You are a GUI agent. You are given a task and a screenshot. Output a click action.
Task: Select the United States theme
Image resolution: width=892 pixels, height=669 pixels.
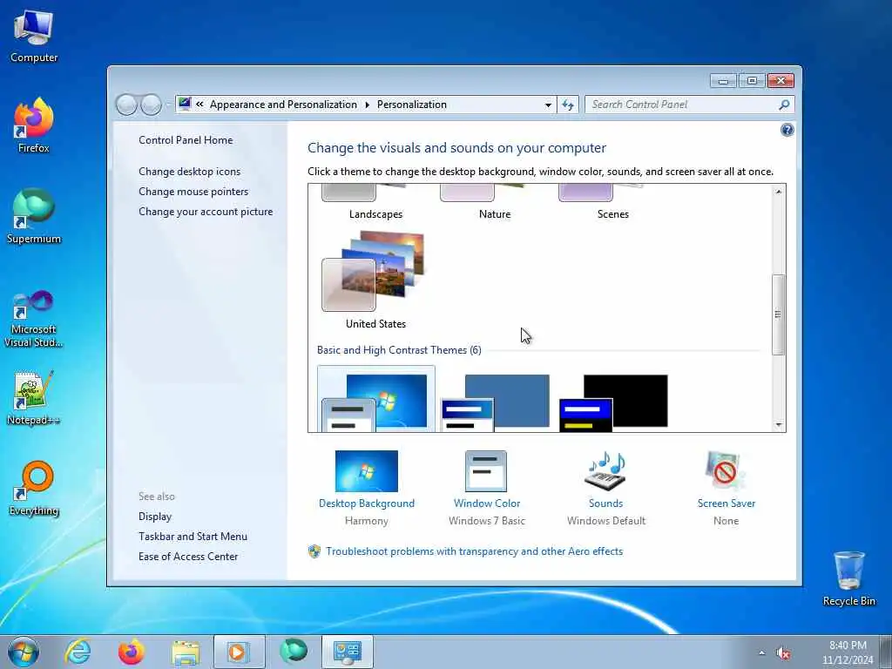point(375,280)
